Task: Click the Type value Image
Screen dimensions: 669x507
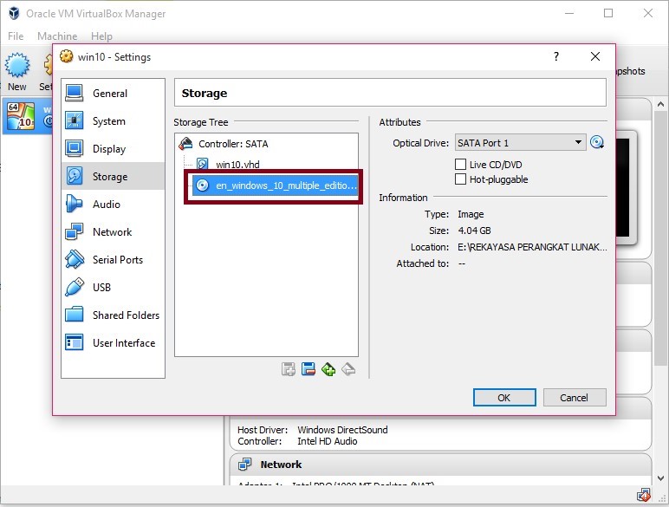Action: (x=471, y=214)
